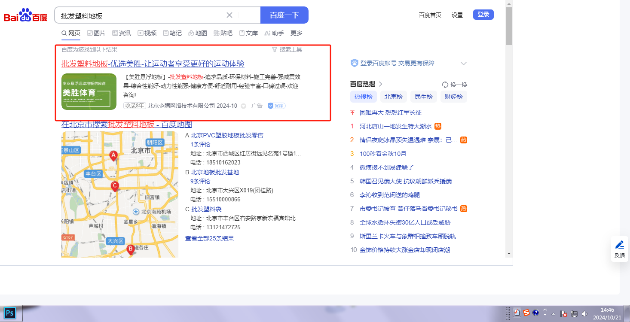Switch to the 视频 video tab
The height and width of the screenshot is (322, 630).
(147, 33)
